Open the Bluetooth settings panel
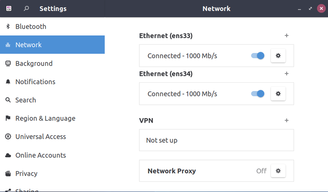Viewport: 328px width, 192px height. click(31, 27)
